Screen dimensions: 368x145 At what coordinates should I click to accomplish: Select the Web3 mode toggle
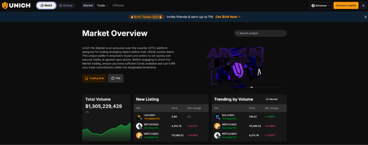click(46, 5)
